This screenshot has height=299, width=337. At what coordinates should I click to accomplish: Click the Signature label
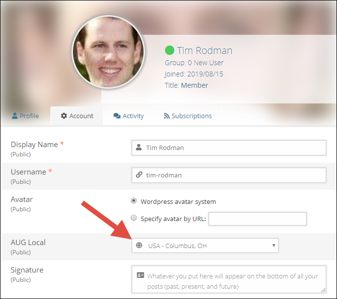point(27,270)
